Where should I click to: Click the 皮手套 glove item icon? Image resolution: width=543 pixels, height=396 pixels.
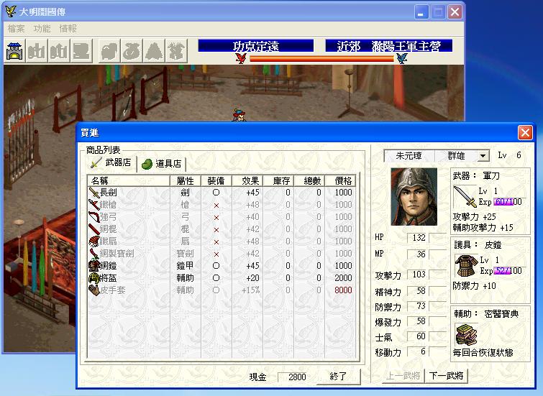coord(93,290)
